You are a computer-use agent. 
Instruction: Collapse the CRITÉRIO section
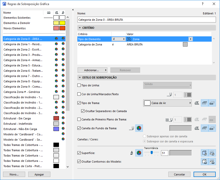(80, 28)
